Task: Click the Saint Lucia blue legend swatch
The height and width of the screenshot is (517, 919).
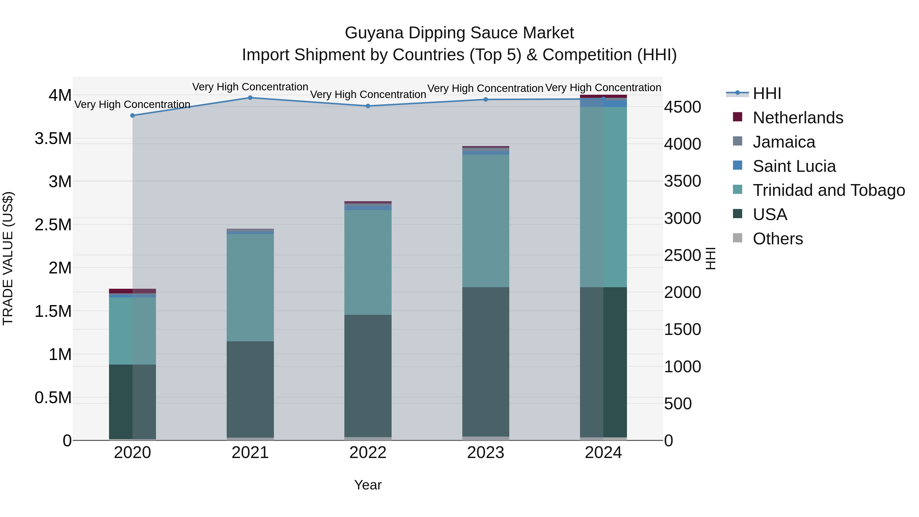Action: click(737, 165)
